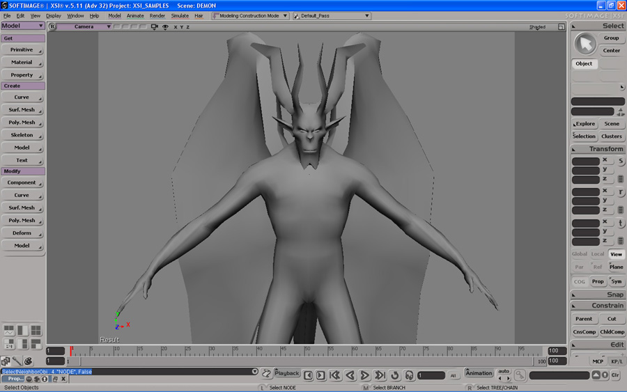Viewport: 627px width, 392px height.
Task: Step to previous frame
Action: (x=308, y=375)
